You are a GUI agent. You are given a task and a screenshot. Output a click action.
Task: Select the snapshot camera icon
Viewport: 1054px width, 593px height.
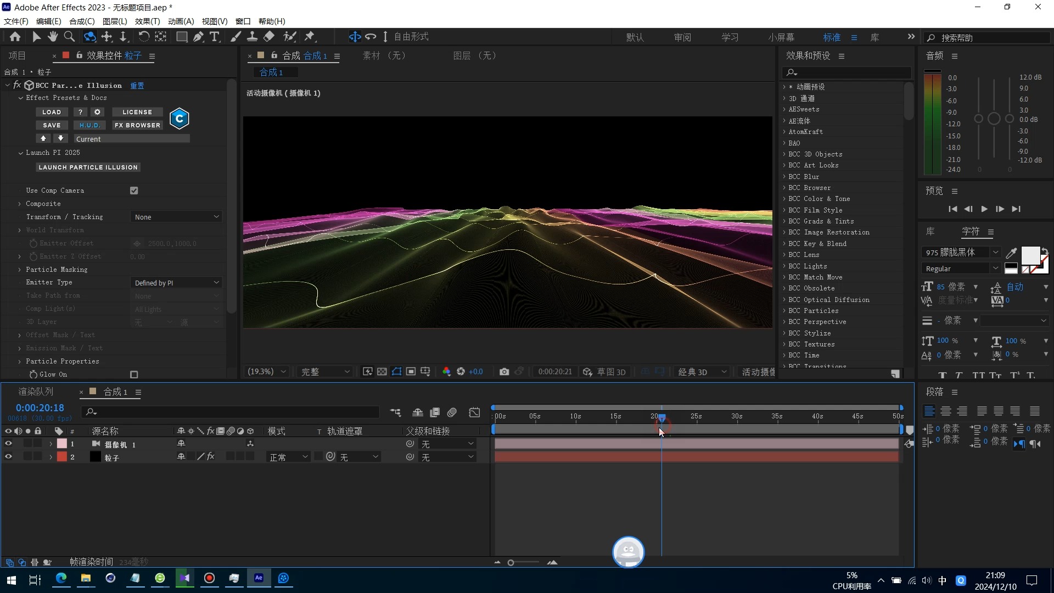[504, 371]
